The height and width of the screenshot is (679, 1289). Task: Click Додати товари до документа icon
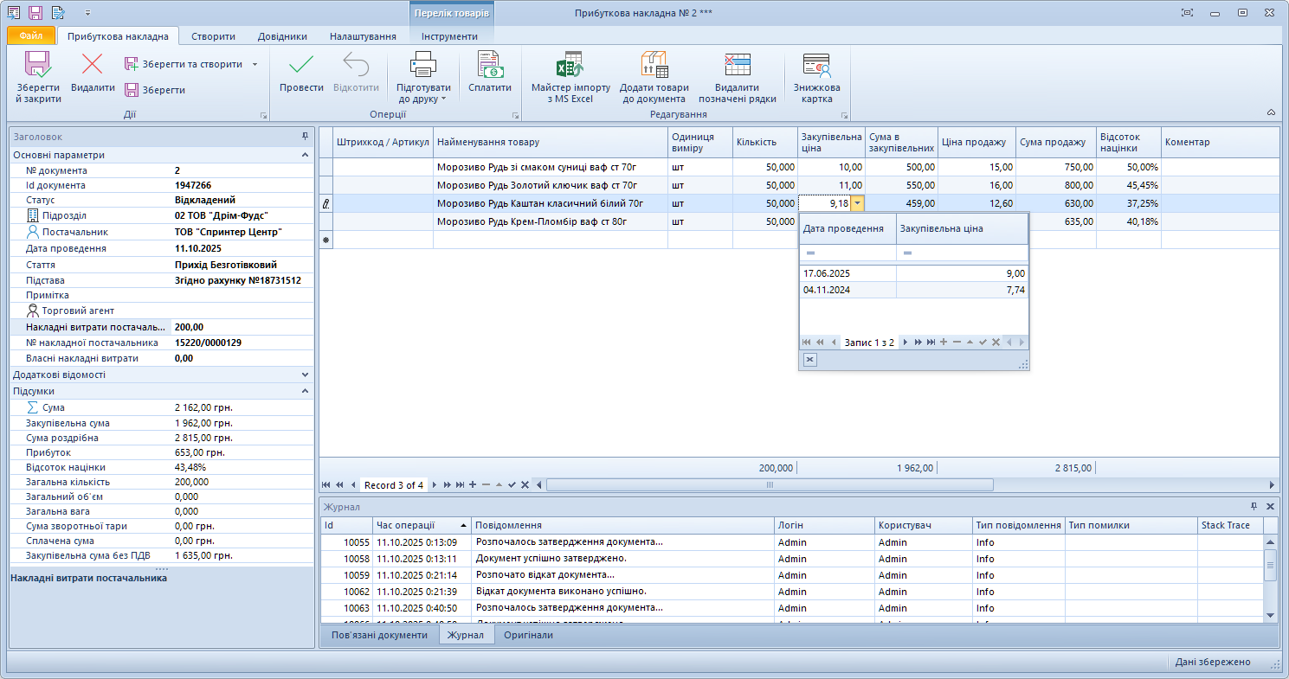[654, 66]
